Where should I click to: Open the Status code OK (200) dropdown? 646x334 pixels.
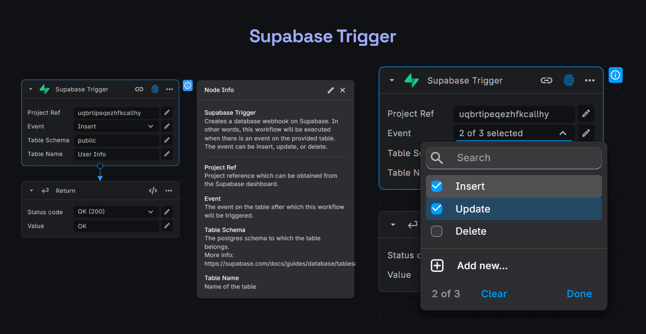pos(116,211)
